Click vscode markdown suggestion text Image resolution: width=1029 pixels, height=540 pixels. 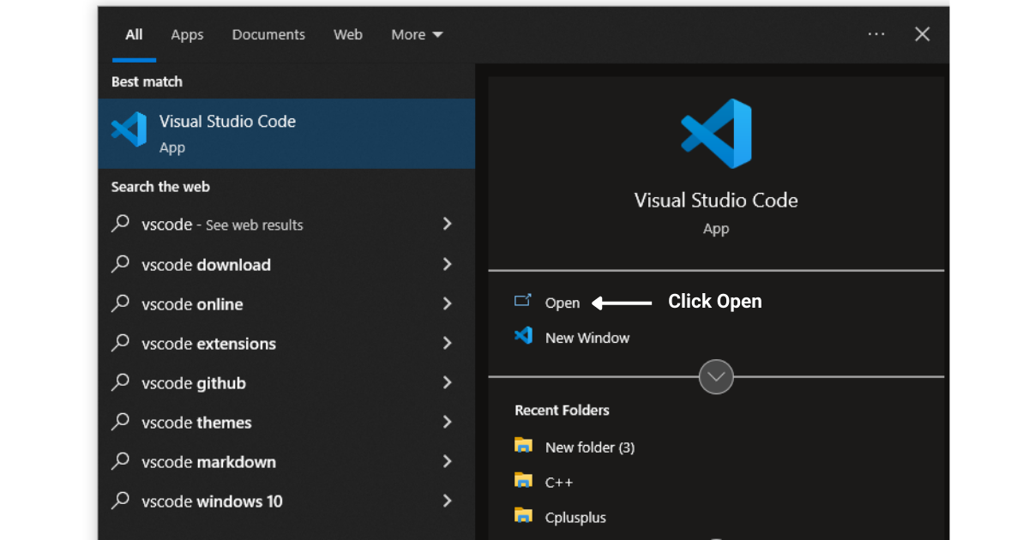coord(208,462)
